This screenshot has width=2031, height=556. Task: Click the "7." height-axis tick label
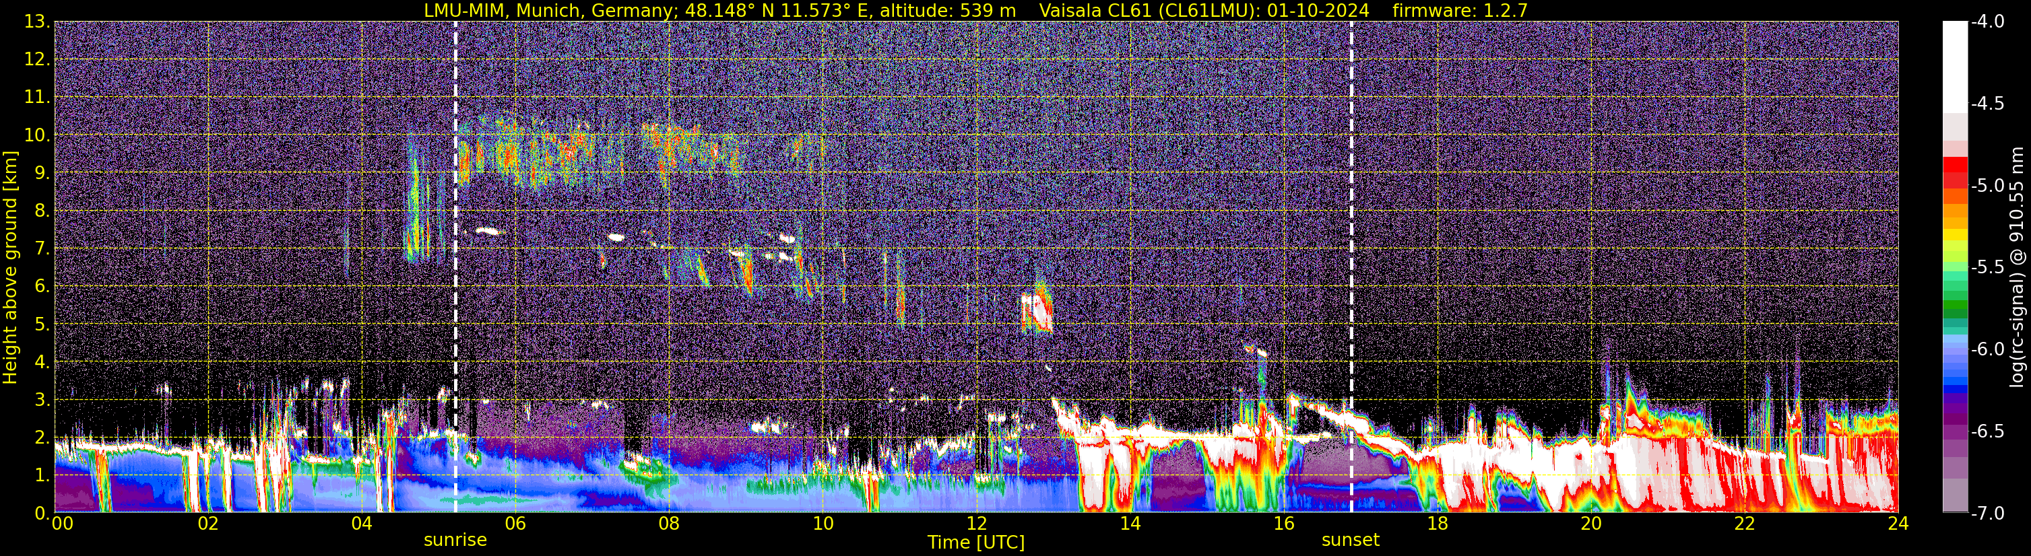pyautogui.click(x=41, y=249)
